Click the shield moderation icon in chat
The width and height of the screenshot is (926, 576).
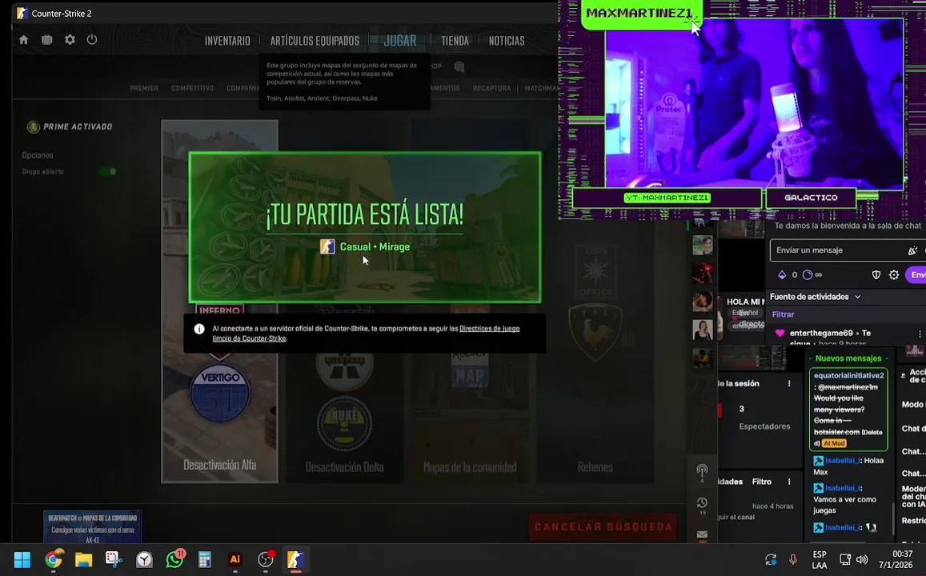(876, 275)
